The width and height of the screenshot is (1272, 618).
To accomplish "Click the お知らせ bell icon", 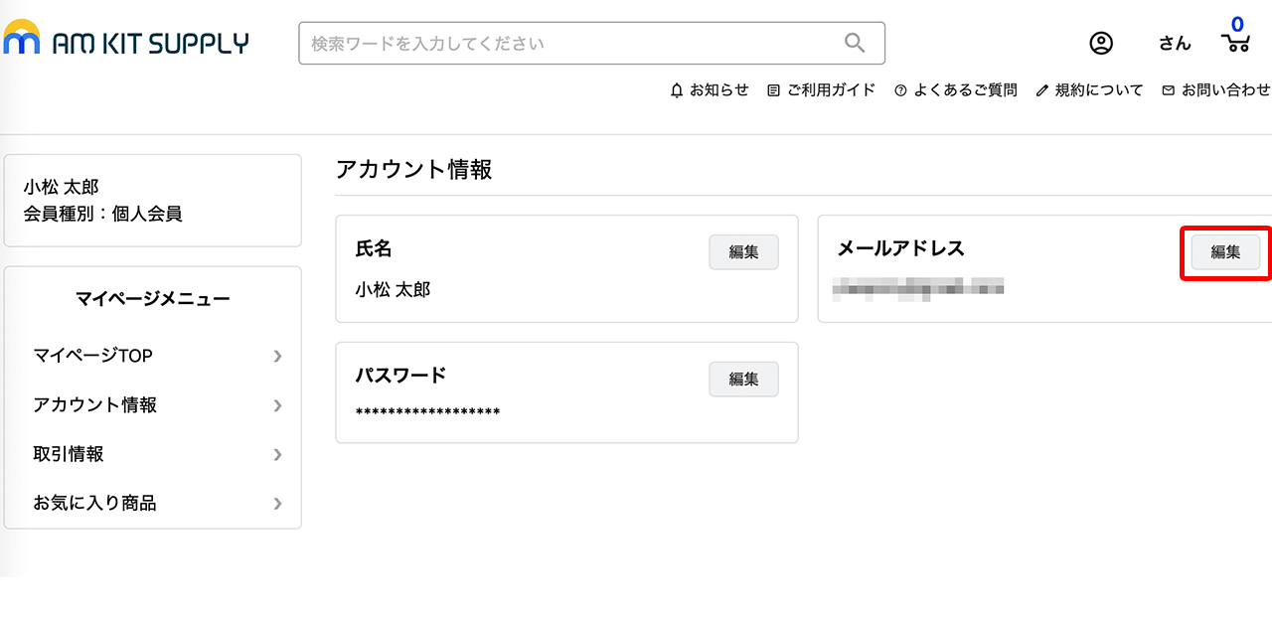I will pyautogui.click(x=678, y=89).
